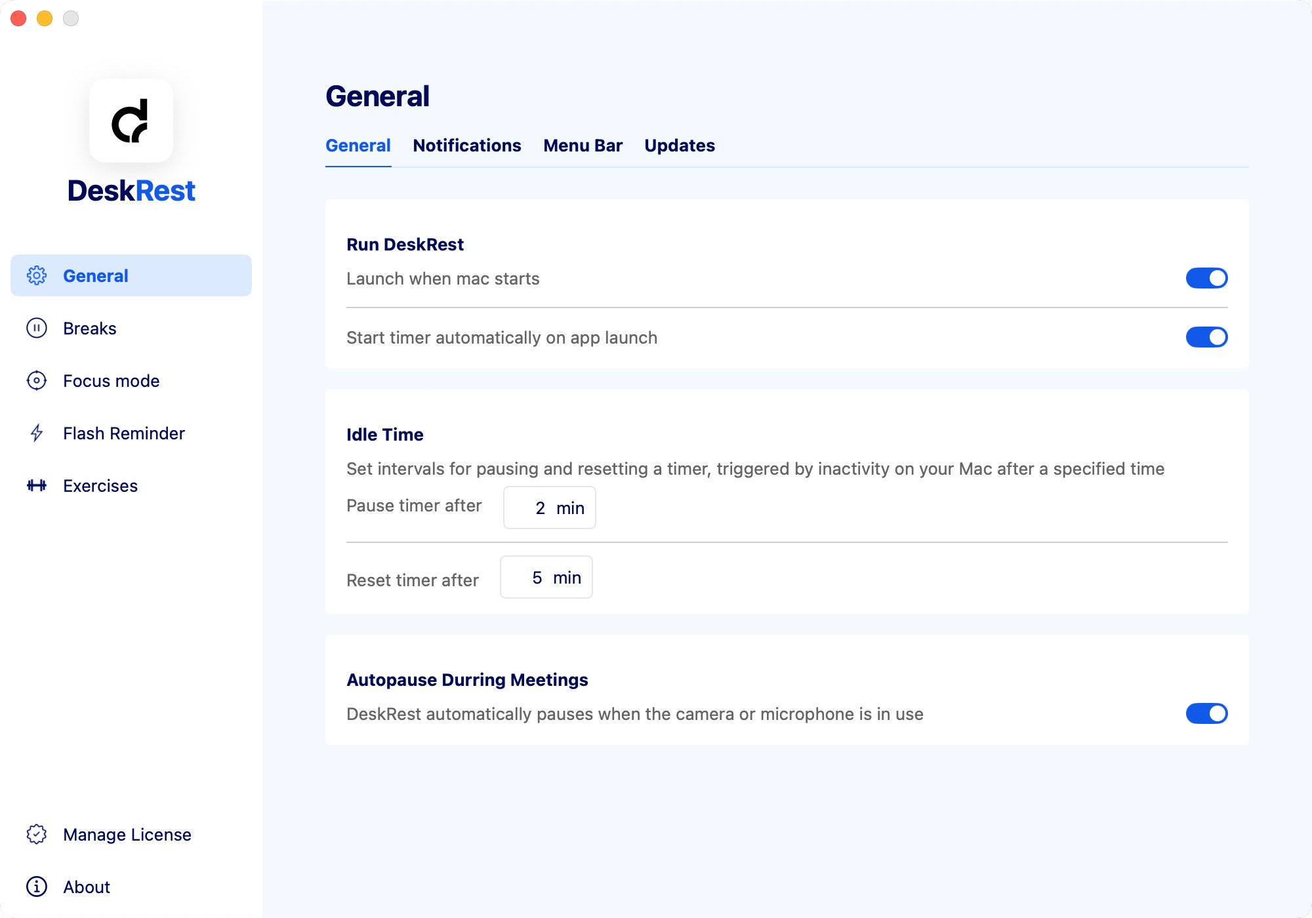
Task: Click Autopause Durring Meetings heading
Action: click(467, 680)
